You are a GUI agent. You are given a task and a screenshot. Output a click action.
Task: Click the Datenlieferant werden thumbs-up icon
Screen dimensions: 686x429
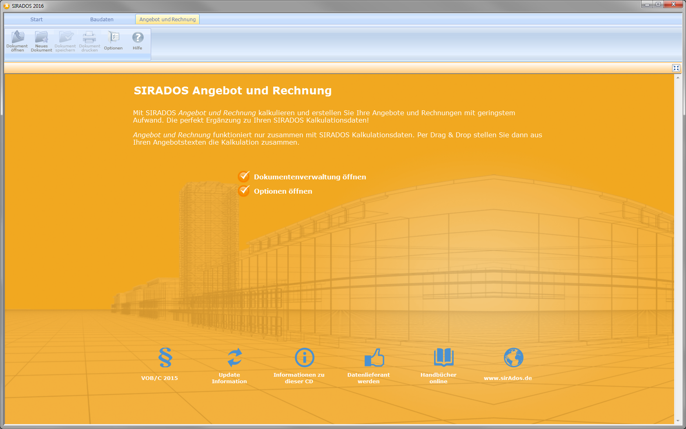click(374, 357)
